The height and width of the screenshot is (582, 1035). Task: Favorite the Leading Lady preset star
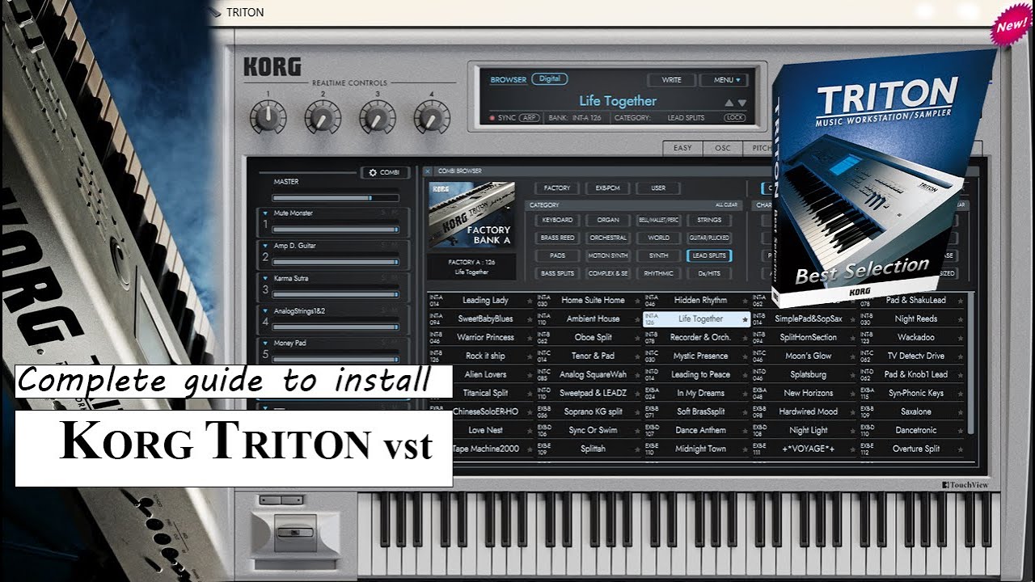click(530, 301)
